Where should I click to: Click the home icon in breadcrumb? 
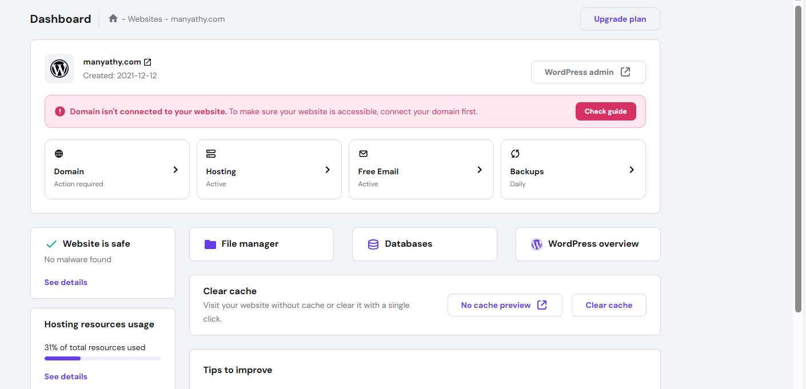click(x=113, y=19)
